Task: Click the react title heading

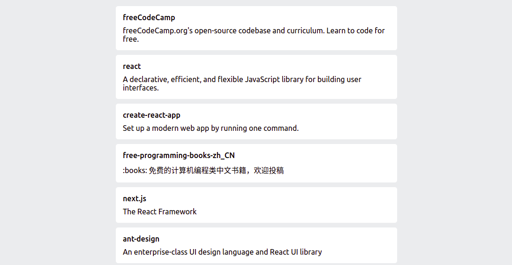Action: coord(132,66)
